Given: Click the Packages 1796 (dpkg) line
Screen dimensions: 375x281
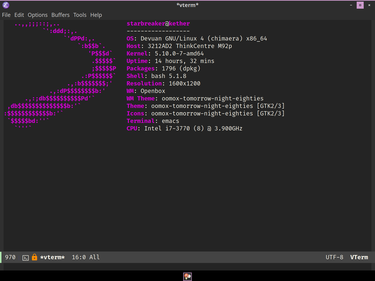Looking at the screenshot, I should tap(163, 68).
